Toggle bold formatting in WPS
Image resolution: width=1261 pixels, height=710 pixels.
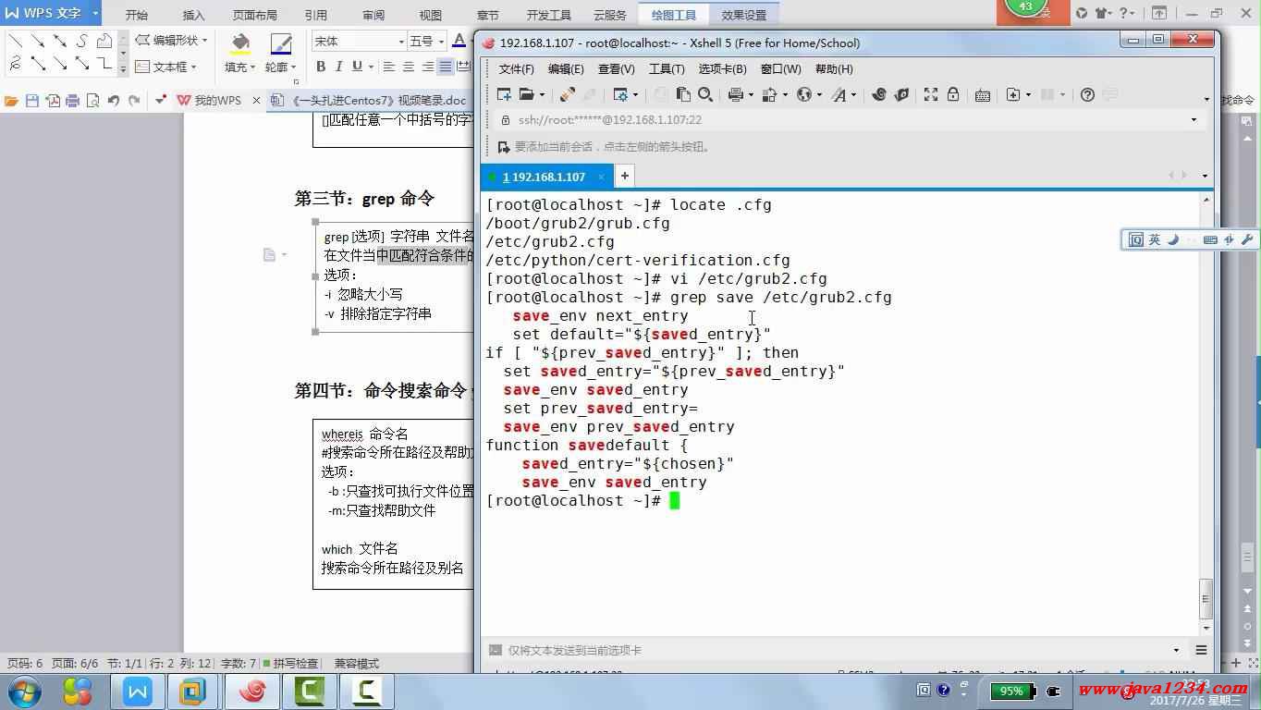(321, 67)
